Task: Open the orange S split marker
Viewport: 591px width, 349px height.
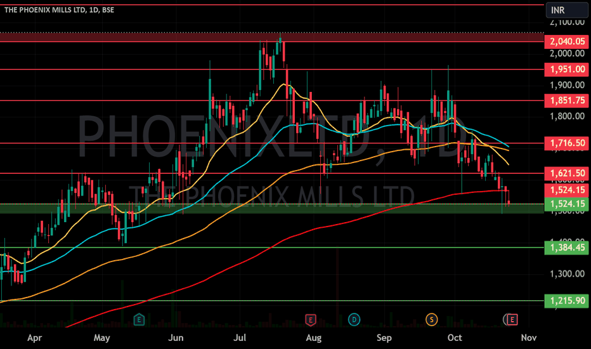Action: 432,320
